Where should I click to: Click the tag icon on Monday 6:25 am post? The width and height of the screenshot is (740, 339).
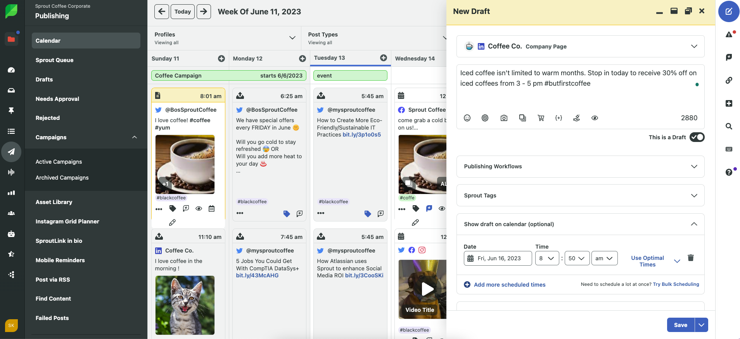pos(287,214)
